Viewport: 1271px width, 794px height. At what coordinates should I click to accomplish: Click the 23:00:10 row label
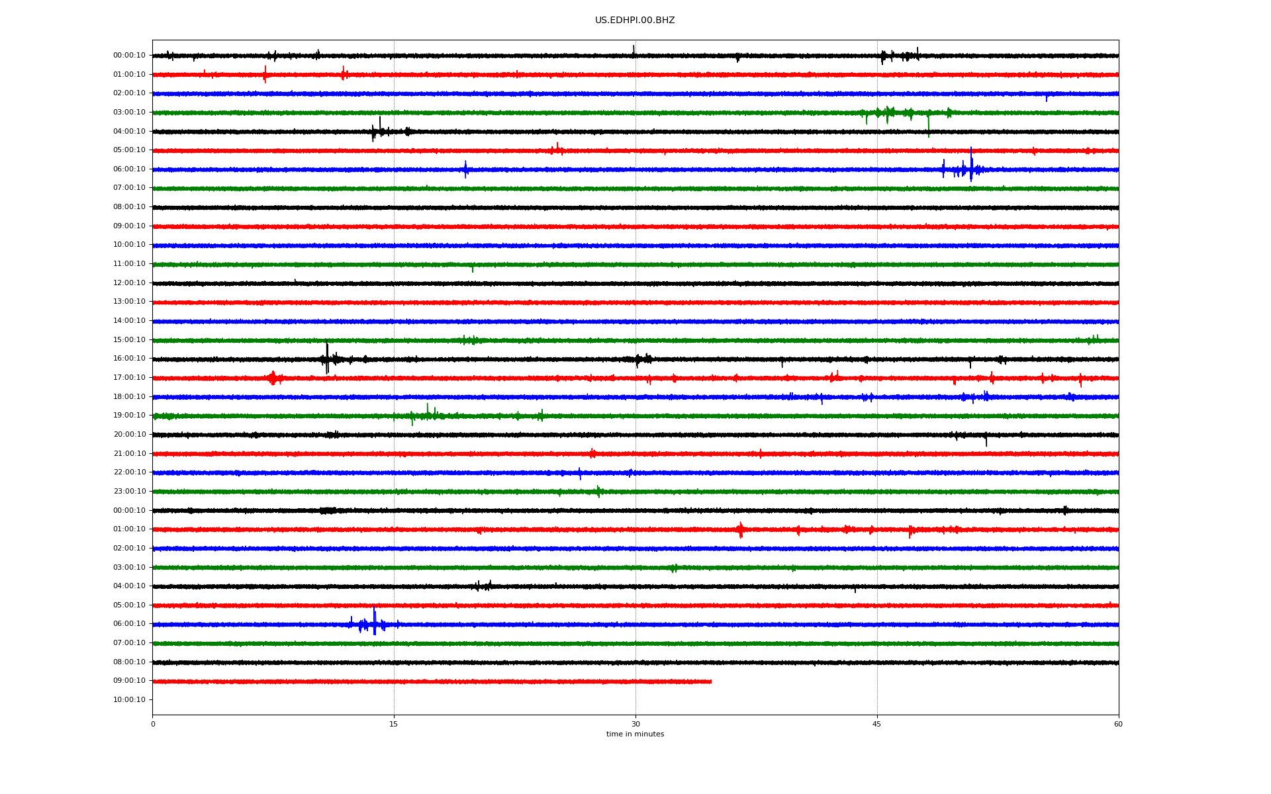pos(129,492)
